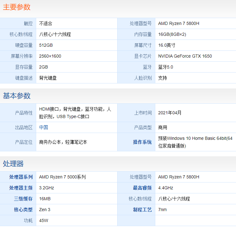
Task: Click the 制程工艺 label link
Action: pos(142,210)
